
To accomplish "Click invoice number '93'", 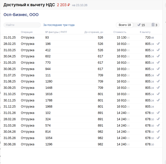I will (47, 37).
